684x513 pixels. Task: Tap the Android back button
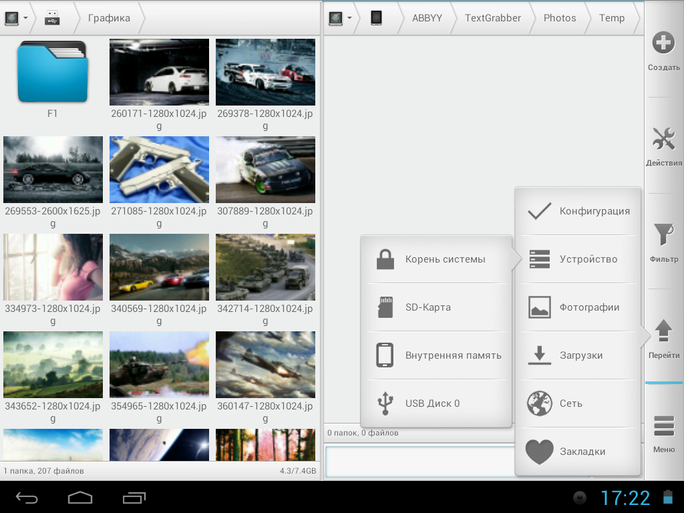pos(27,497)
